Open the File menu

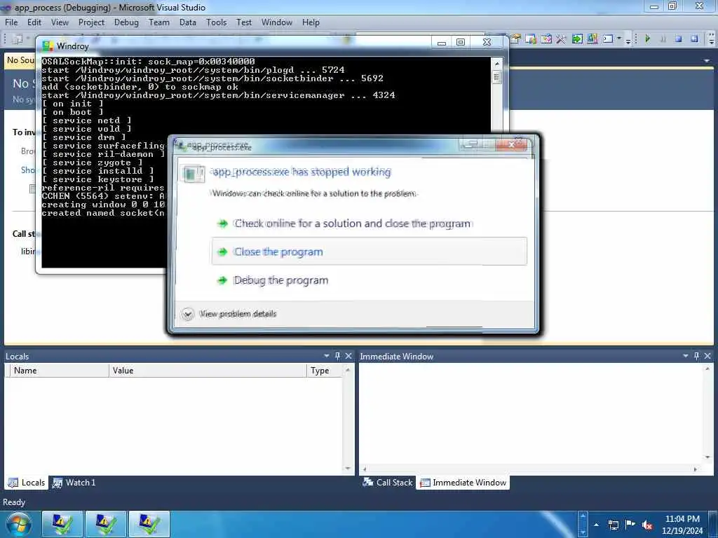tap(11, 22)
